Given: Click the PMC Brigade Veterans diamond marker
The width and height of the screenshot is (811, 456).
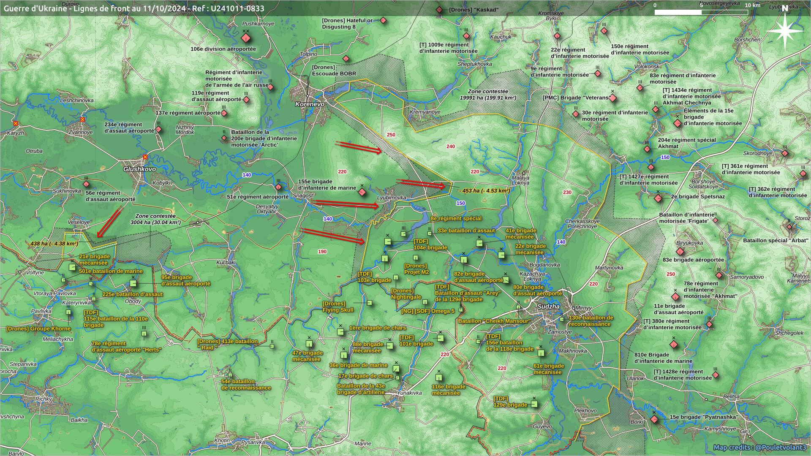Looking at the screenshot, I should coord(613,98).
